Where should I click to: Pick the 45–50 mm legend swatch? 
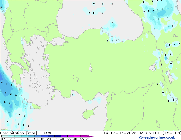[84, 136]
